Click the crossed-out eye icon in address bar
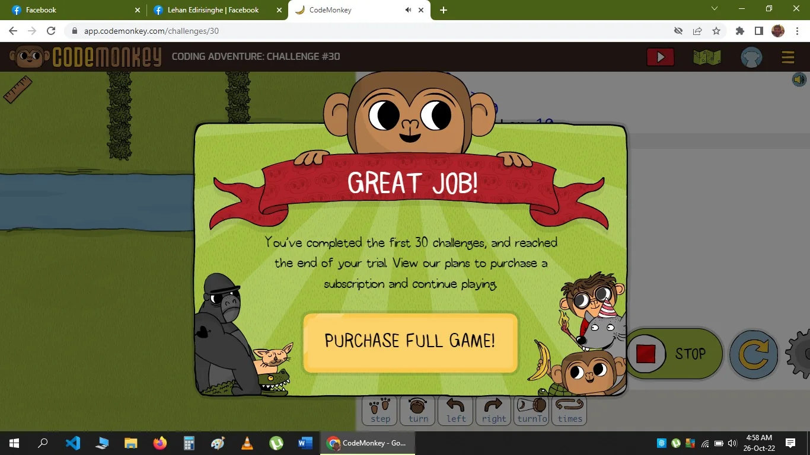Viewport: 810px width, 455px height. click(x=678, y=31)
